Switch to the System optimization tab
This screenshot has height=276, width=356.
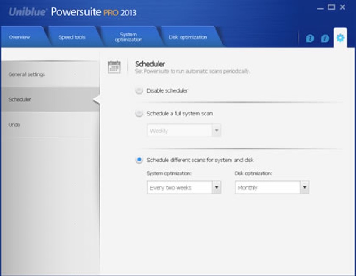click(x=129, y=37)
